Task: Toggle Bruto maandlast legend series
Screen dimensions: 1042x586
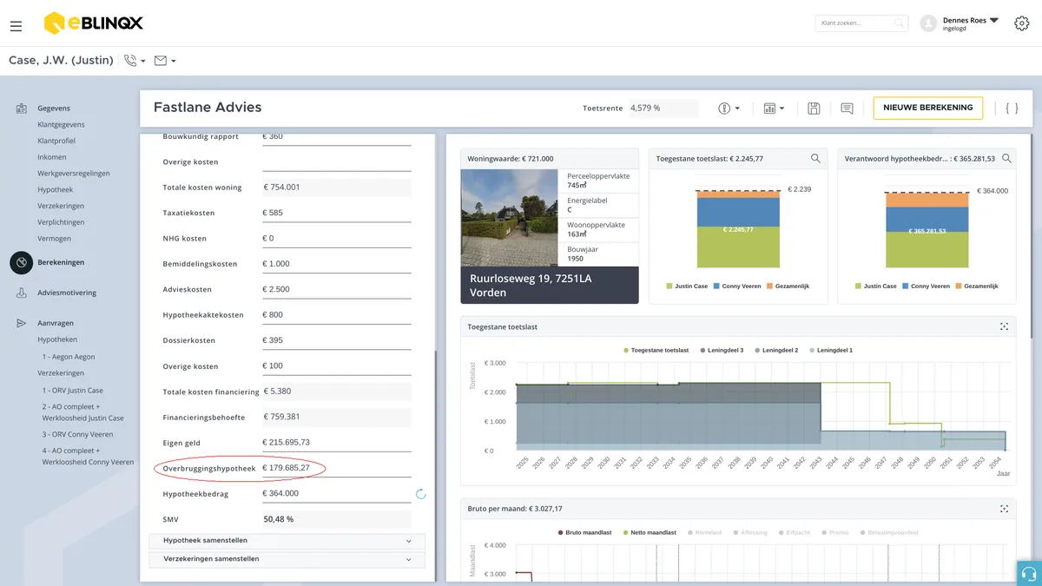Action: pyautogui.click(x=584, y=532)
